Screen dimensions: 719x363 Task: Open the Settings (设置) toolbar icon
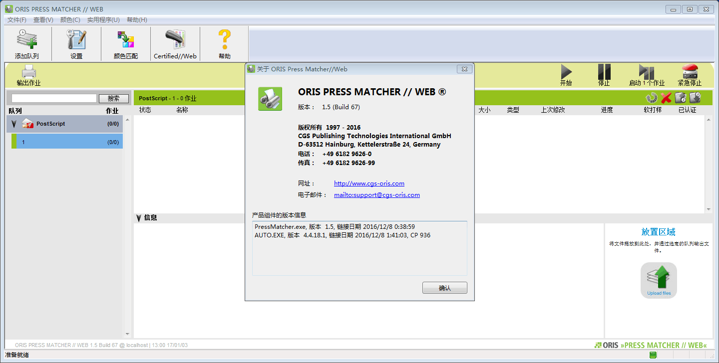point(76,39)
